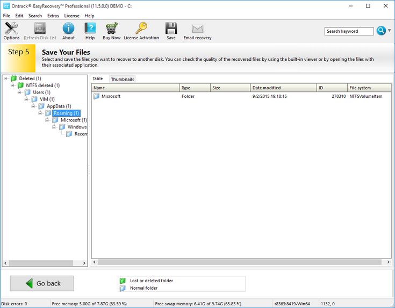Select the Windows tree folder
Image resolution: width=395 pixels, height=308 pixels.
(77, 127)
